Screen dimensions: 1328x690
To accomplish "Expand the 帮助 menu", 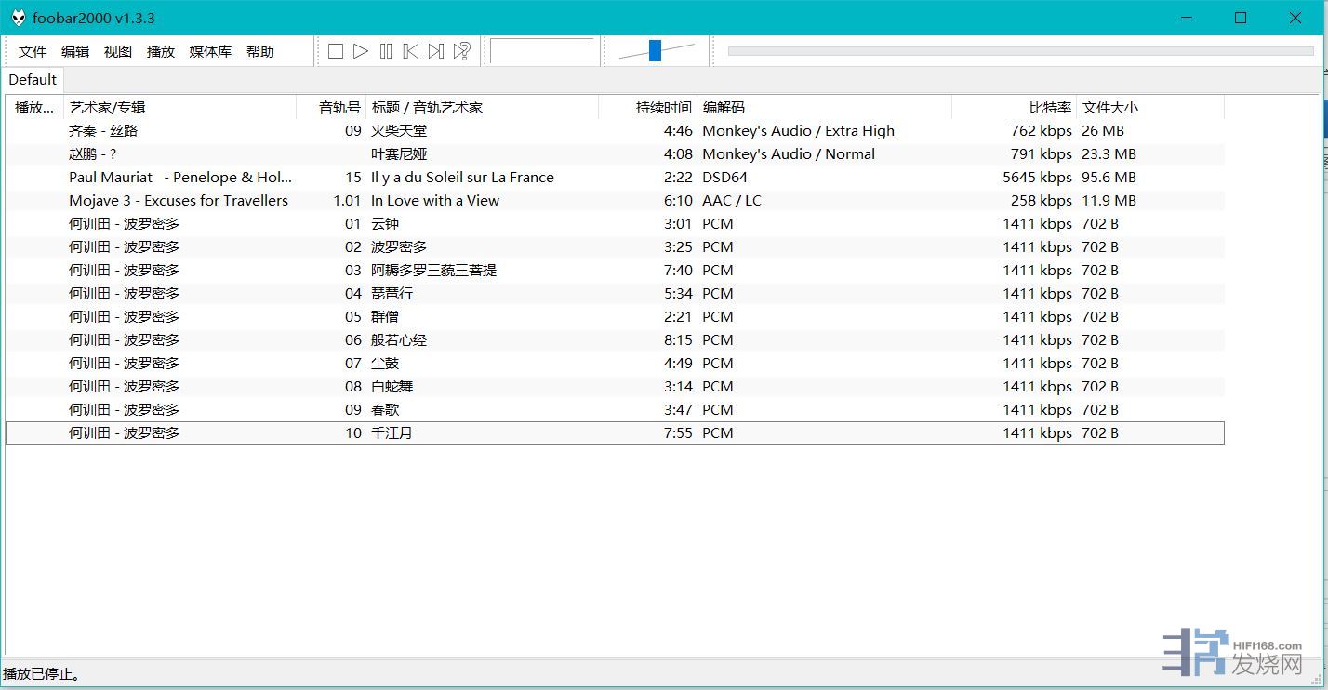I will 260,52.
